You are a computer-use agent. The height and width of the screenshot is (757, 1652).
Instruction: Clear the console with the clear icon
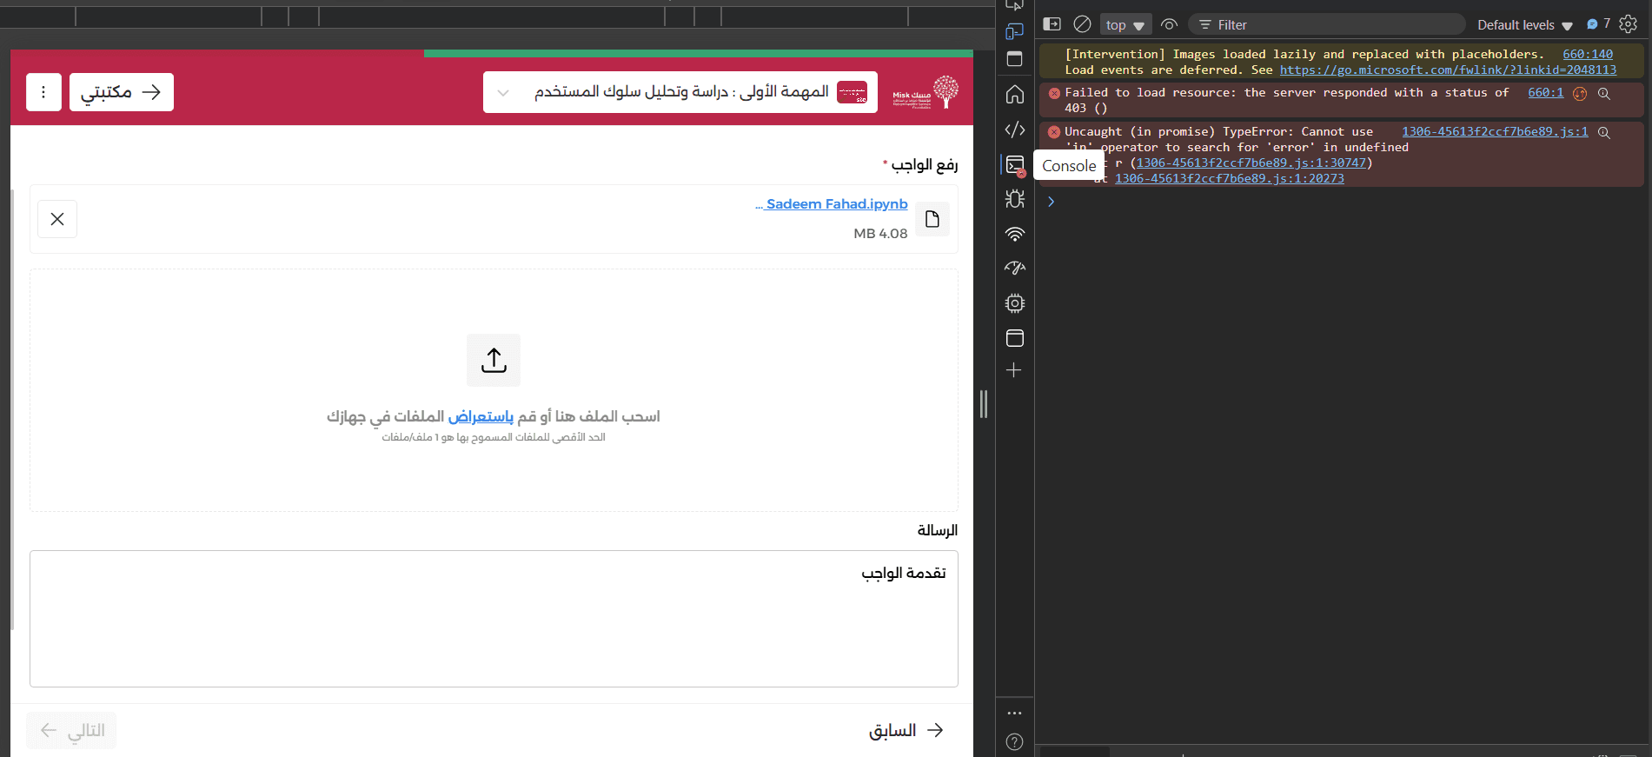pyautogui.click(x=1082, y=24)
